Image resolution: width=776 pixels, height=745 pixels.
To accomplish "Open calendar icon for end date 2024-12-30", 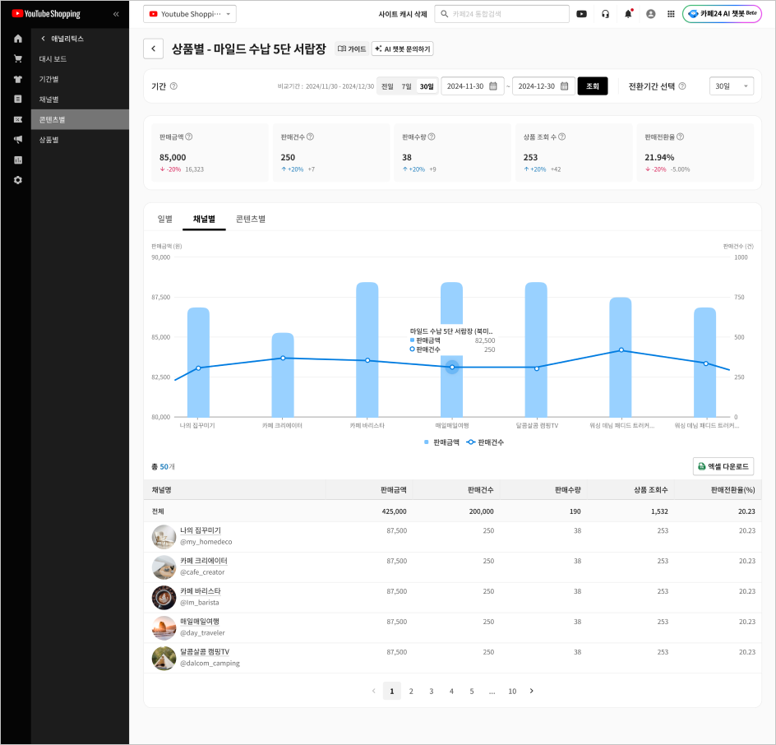I will coord(564,86).
